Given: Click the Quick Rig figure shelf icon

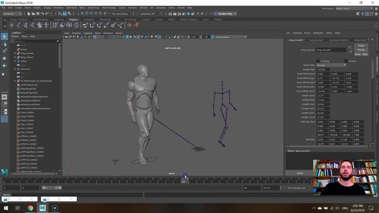Looking at the screenshot, I should [39, 25].
